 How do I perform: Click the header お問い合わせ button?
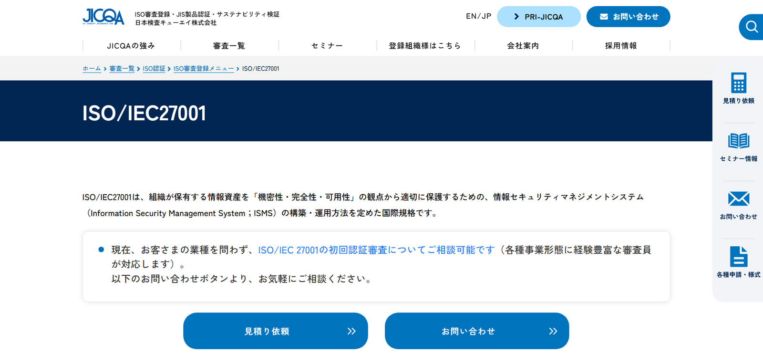coord(629,17)
